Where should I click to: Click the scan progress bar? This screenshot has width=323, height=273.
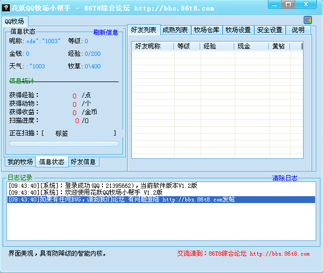pyautogui.click(x=64, y=143)
